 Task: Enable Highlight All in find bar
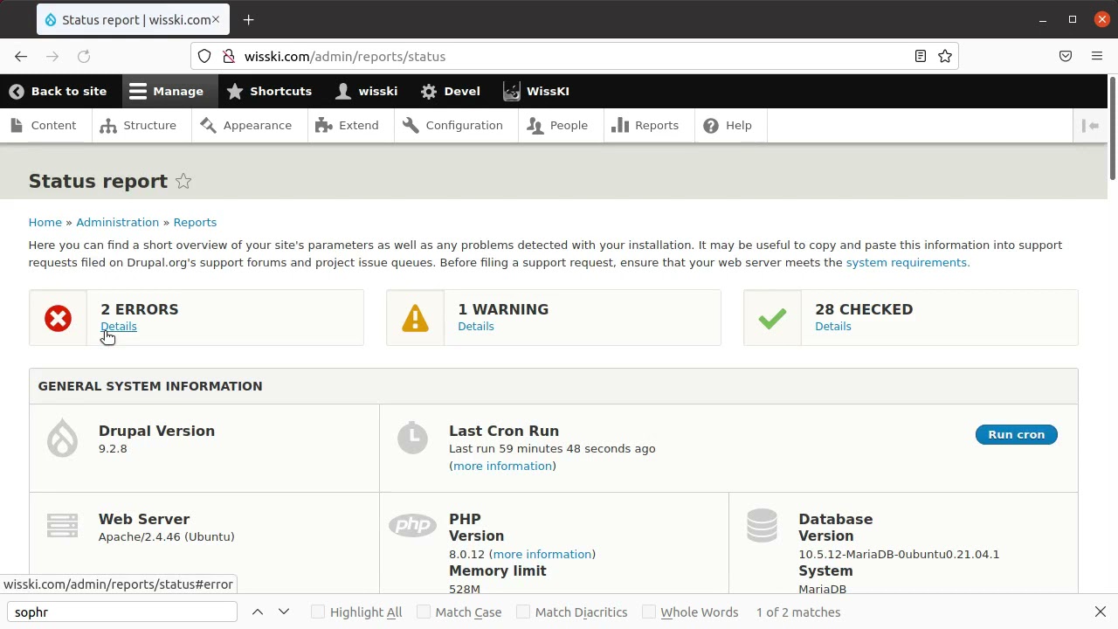pos(318,612)
